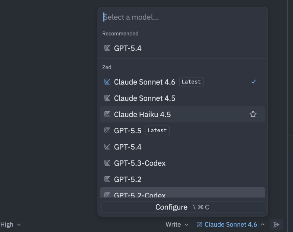Click the Configure button

183,207
